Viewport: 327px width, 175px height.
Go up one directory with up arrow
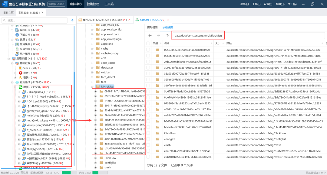tap(167, 35)
